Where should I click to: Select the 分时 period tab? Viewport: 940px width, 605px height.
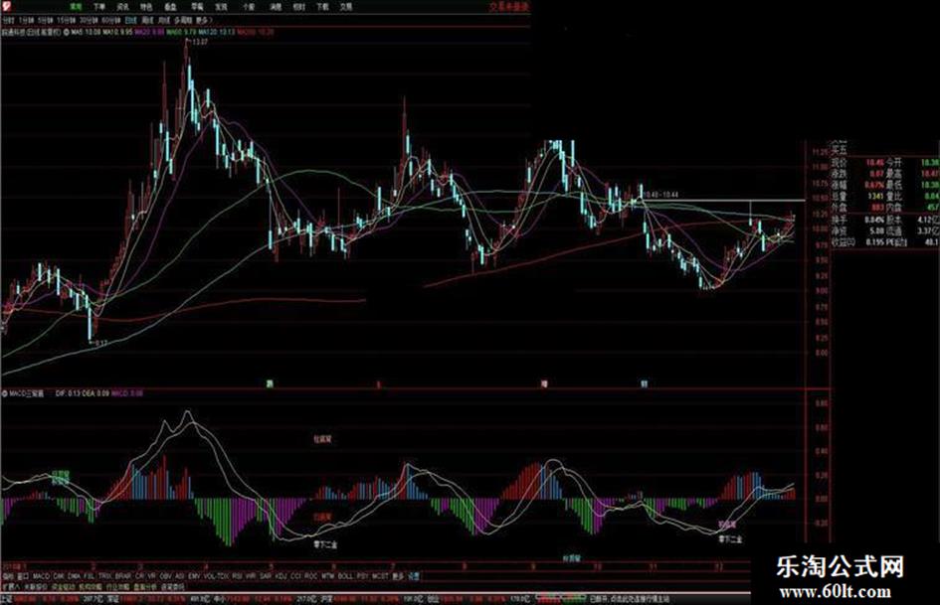[8, 21]
